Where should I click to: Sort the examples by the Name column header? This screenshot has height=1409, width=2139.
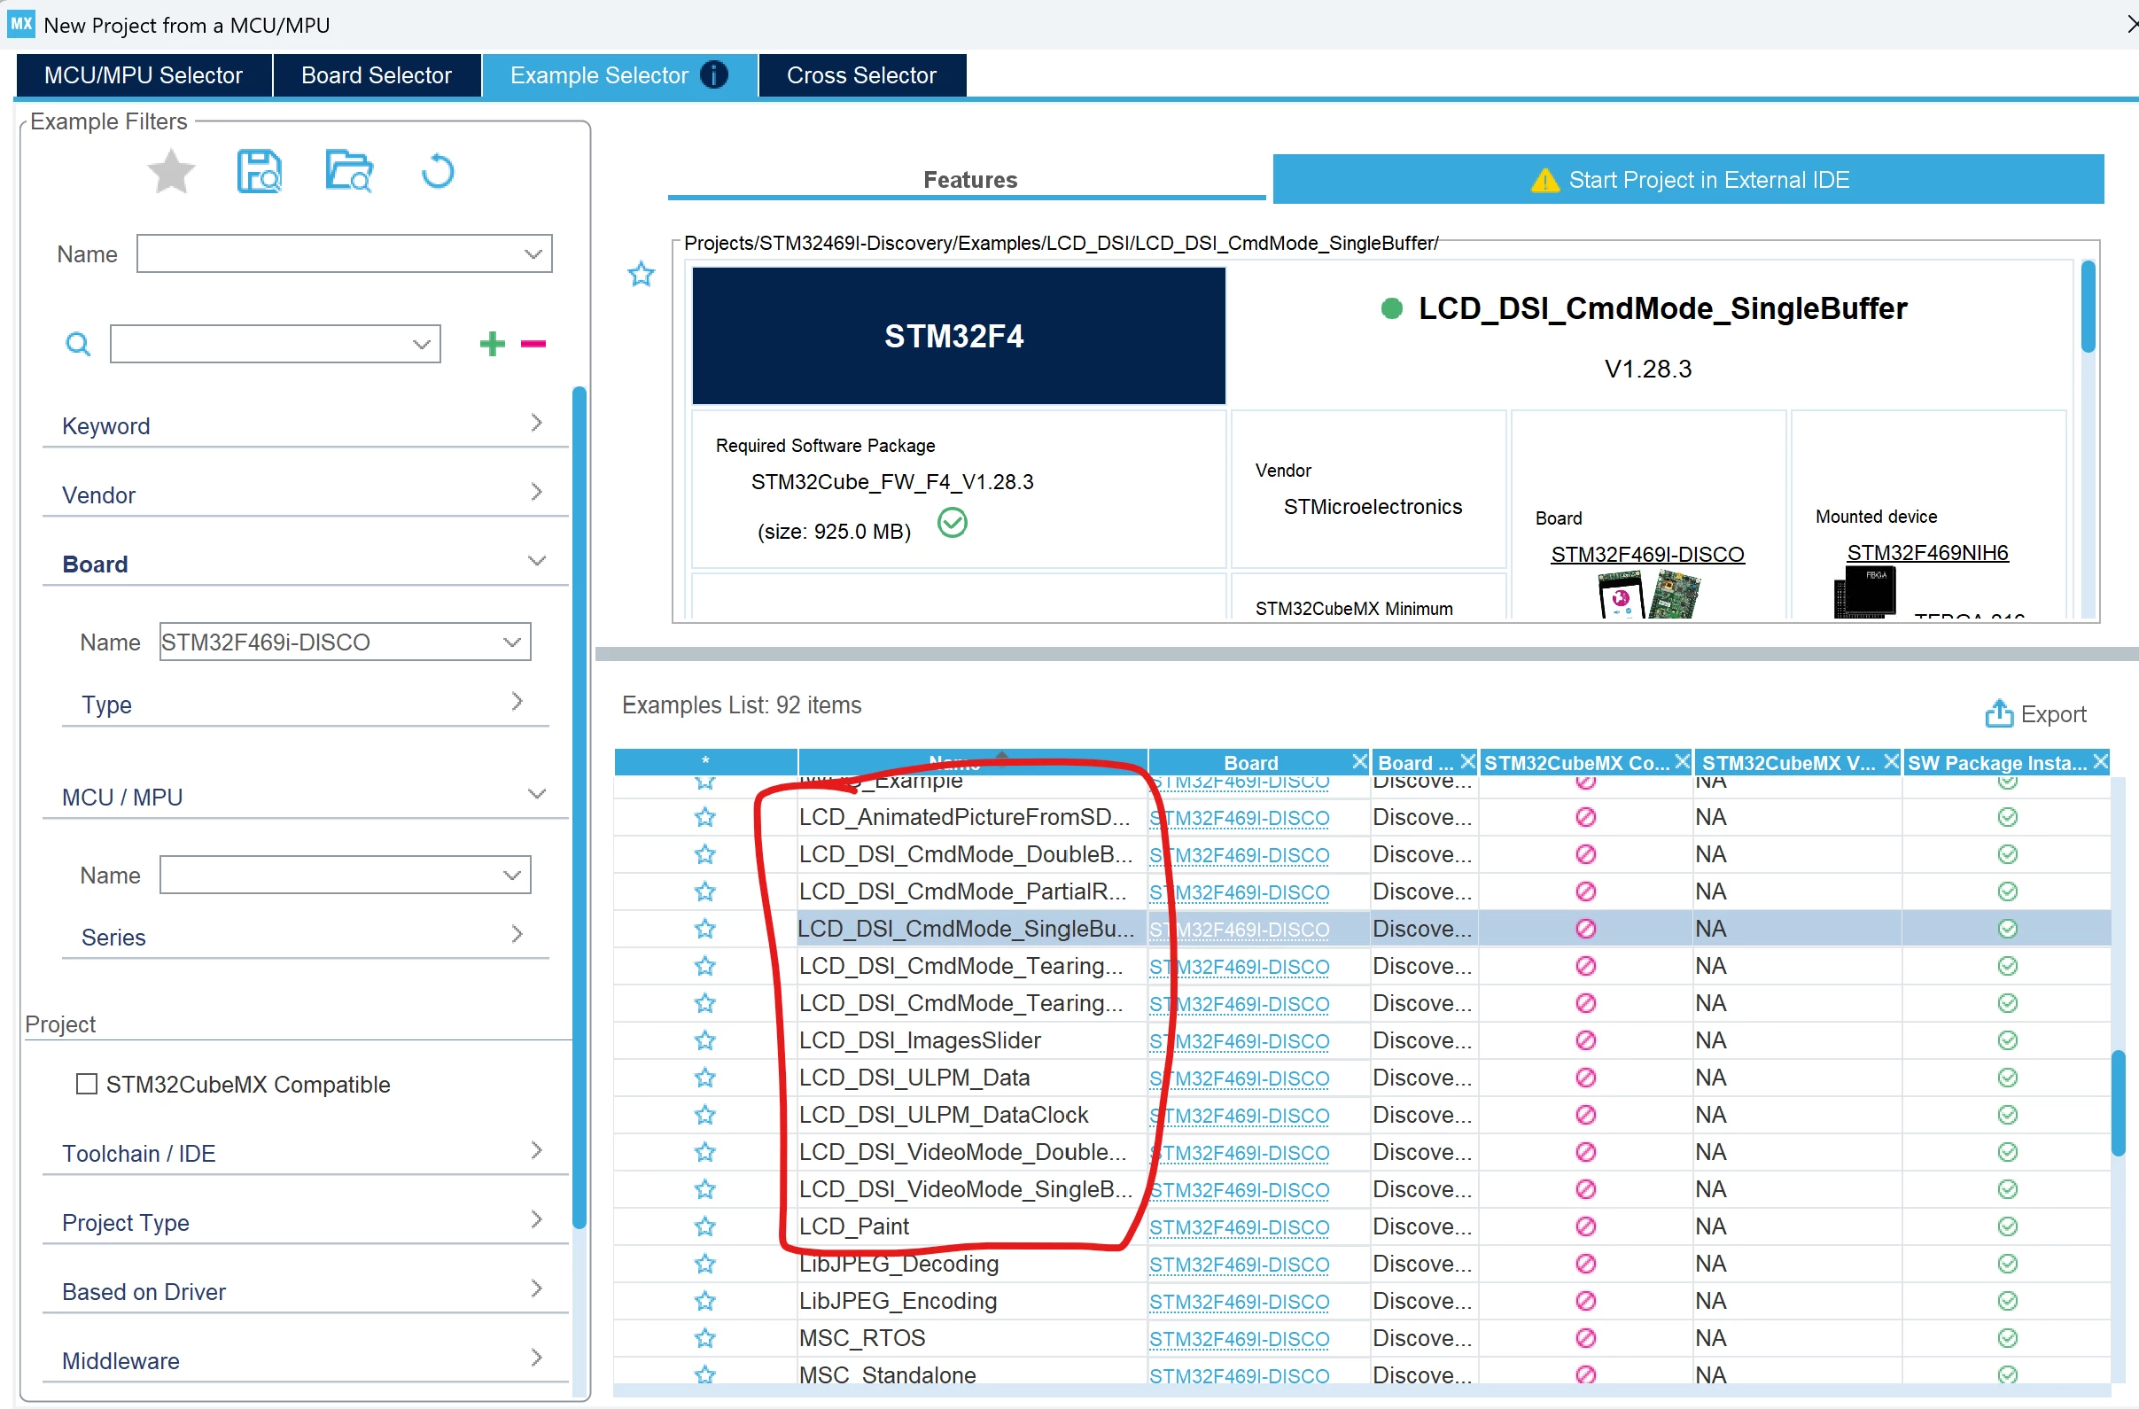pos(971,762)
